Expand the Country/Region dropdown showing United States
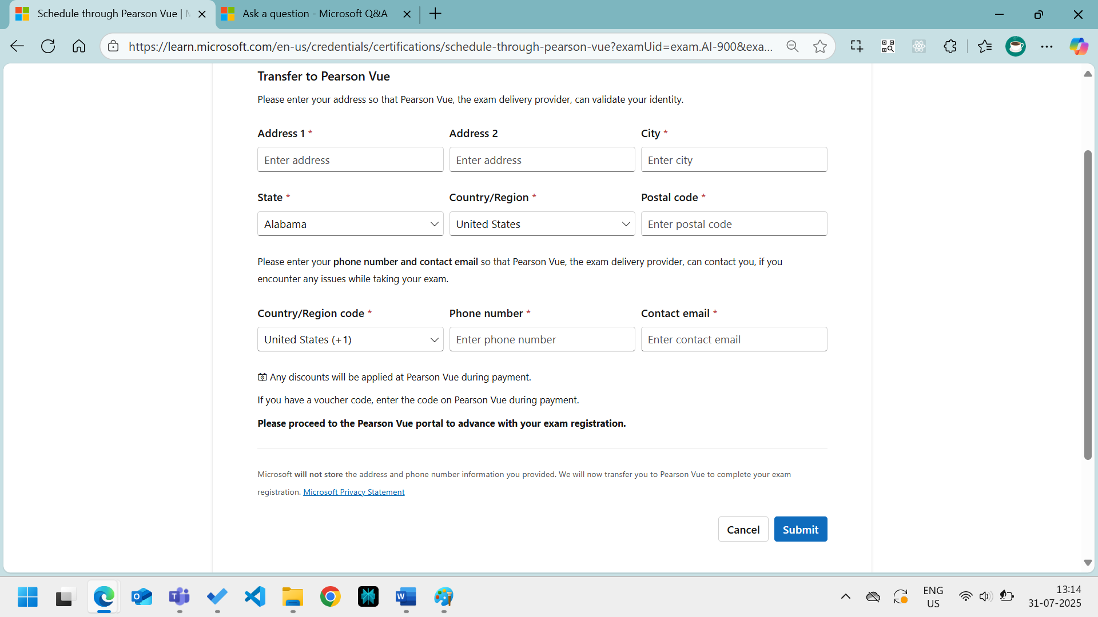The height and width of the screenshot is (617, 1098). click(x=542, y=224)
